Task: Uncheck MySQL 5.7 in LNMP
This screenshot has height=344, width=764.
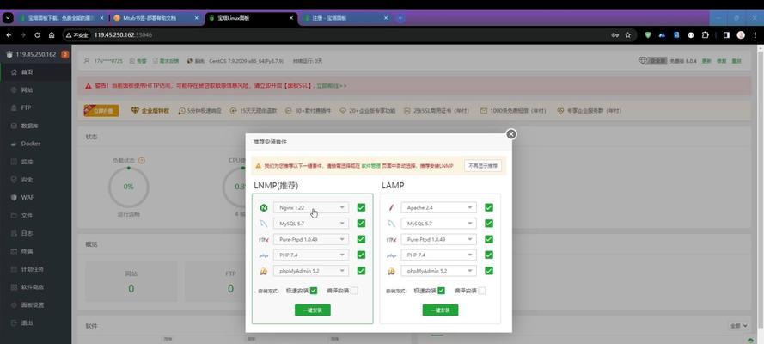Action: (x=361, y=224)
